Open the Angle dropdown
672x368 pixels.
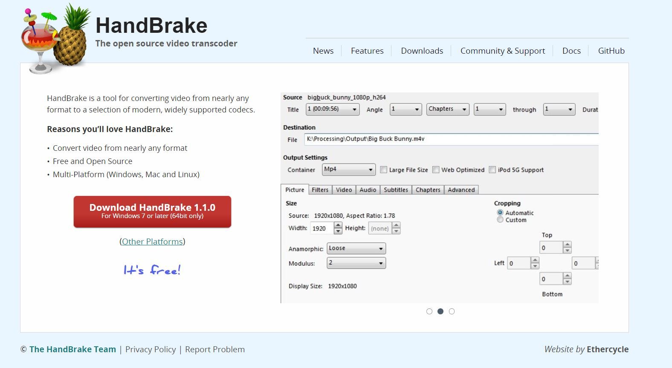(x=406, y=109)
